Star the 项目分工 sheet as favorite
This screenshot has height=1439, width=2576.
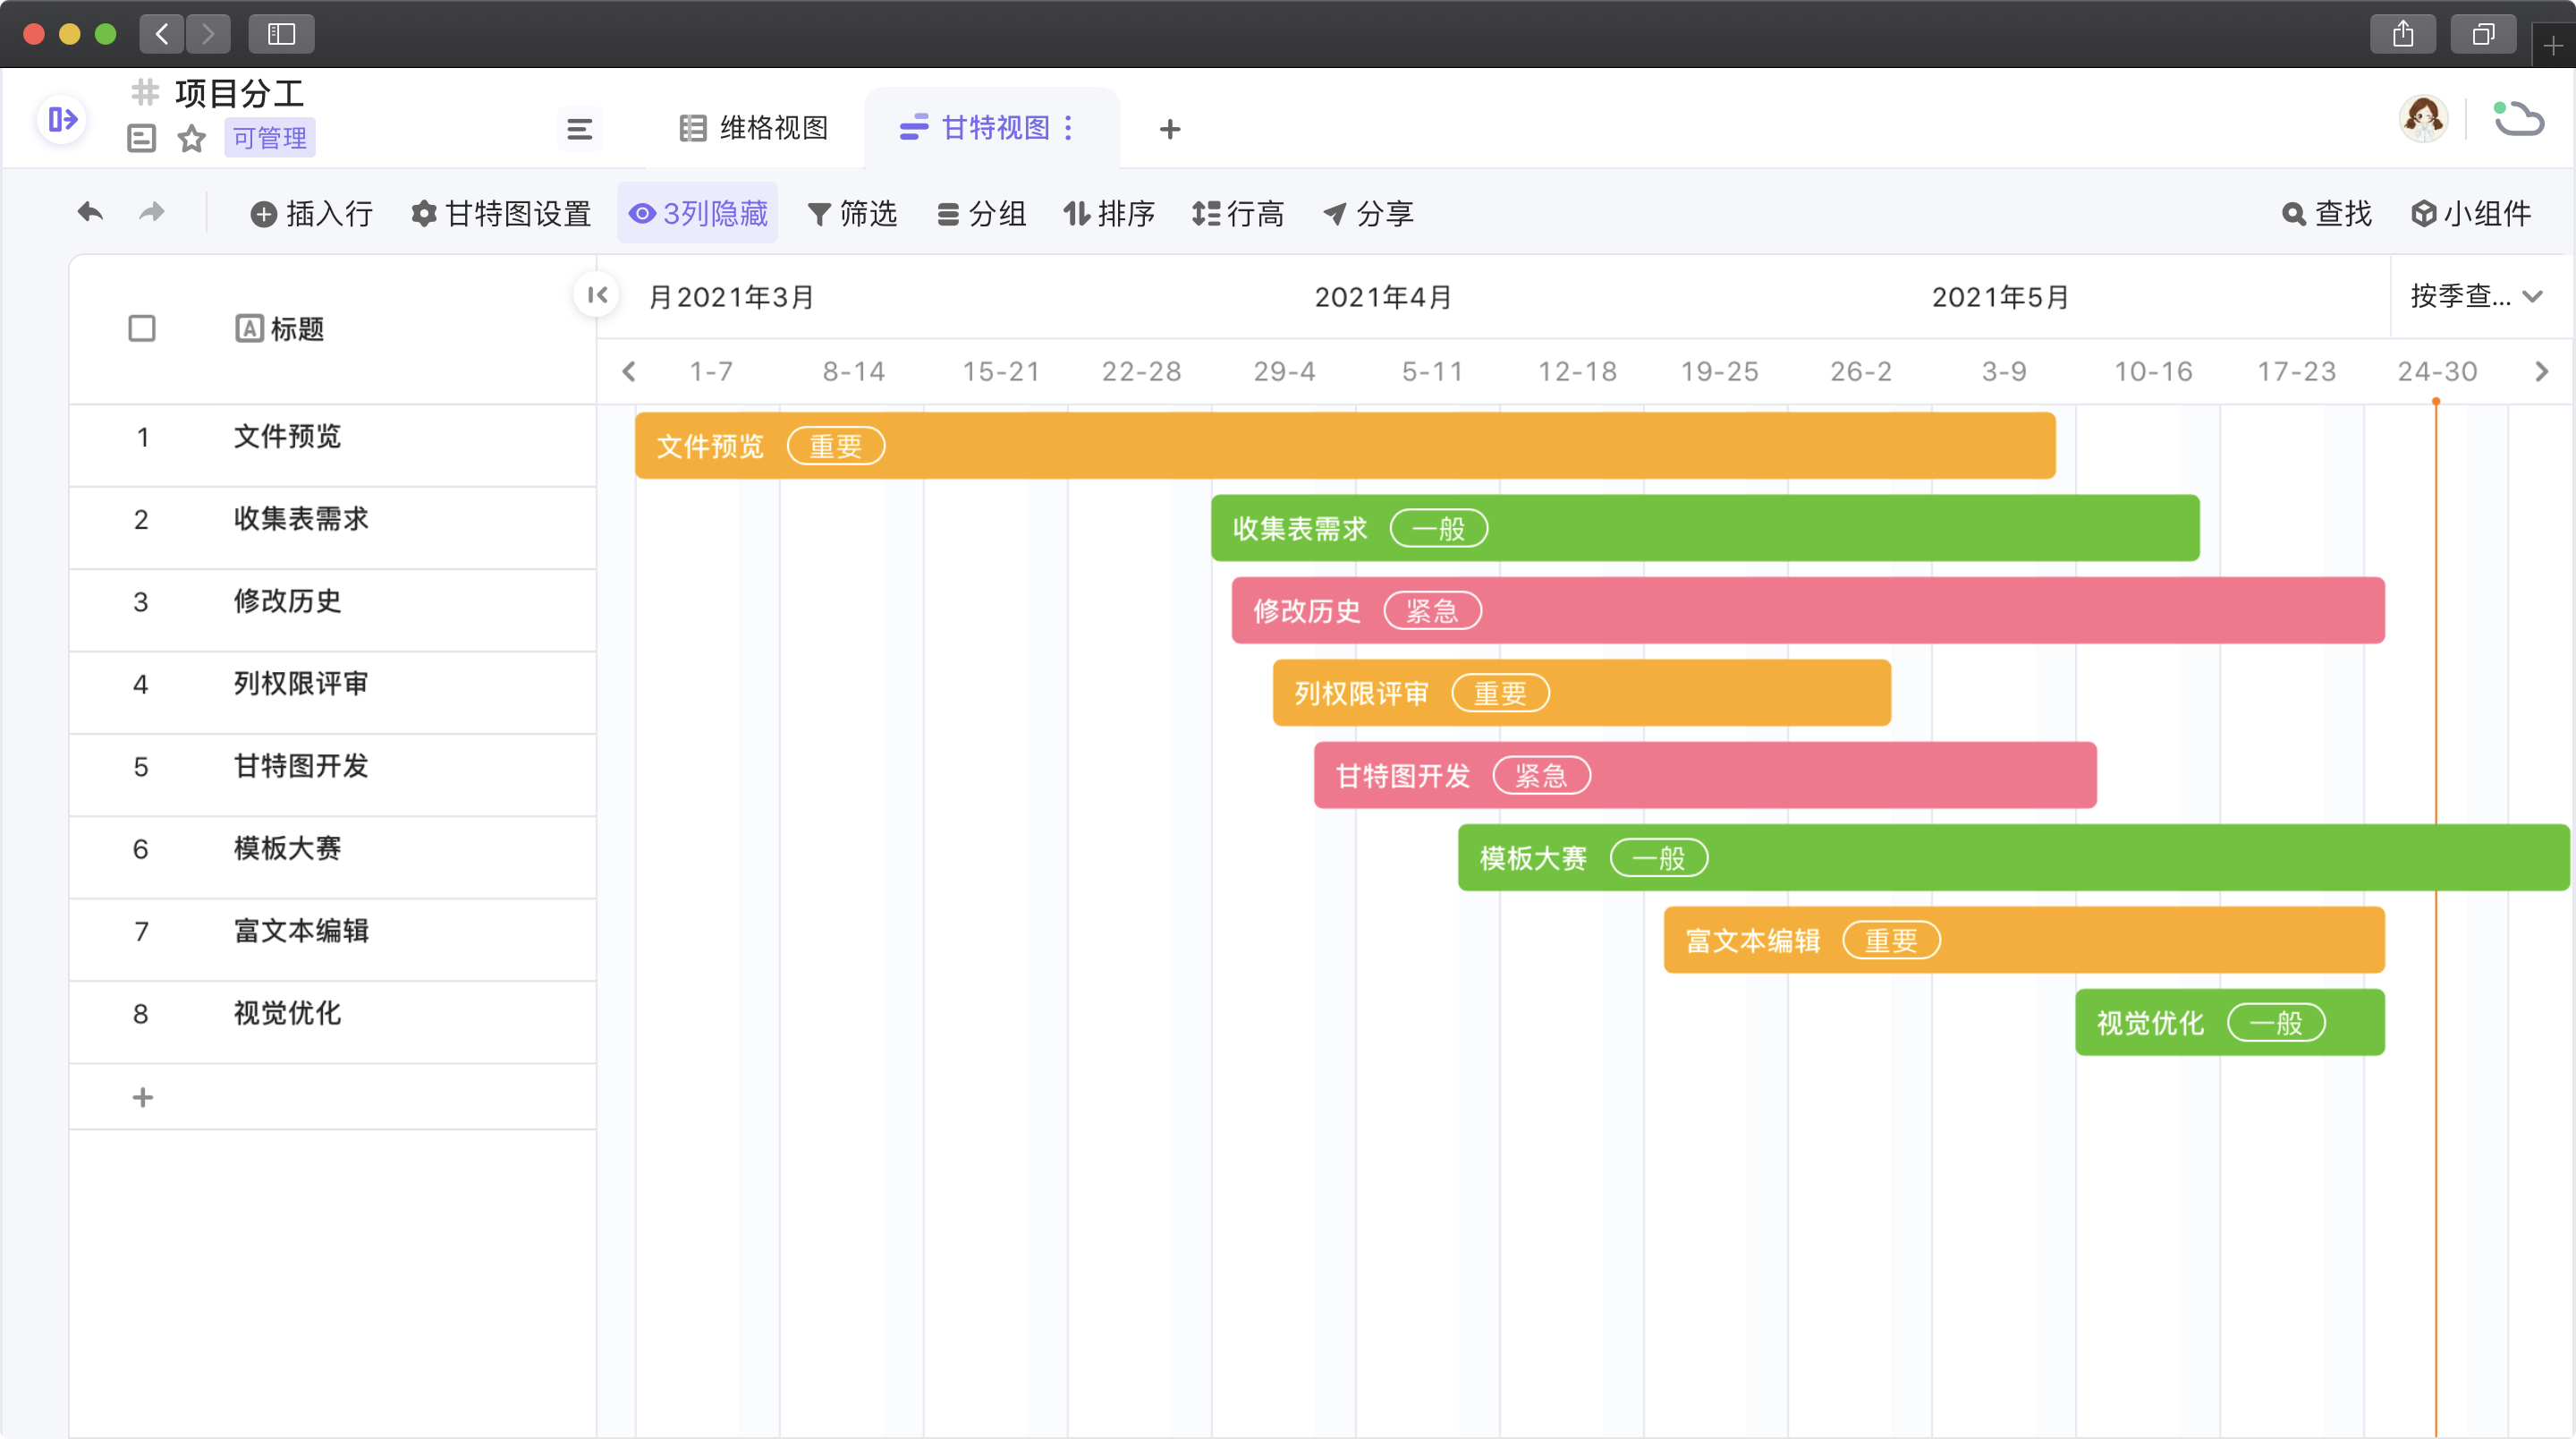pos(191,138)
